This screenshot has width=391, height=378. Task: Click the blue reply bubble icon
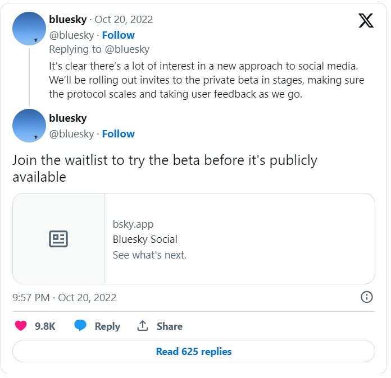[81, 326]
